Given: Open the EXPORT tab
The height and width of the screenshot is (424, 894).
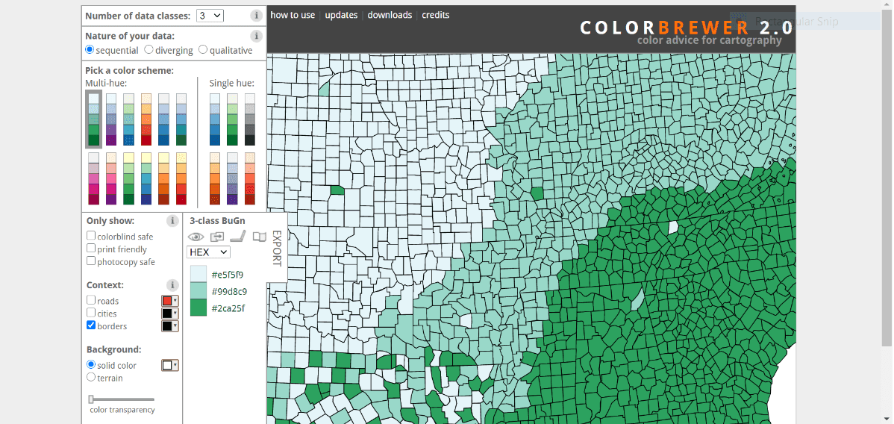Looking at the screenshot, I should pos(276,248).
